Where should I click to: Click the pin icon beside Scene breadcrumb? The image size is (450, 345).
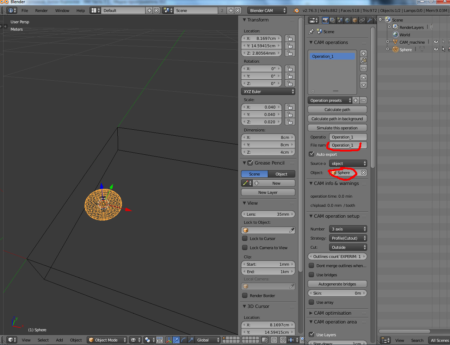pos(311,31)
